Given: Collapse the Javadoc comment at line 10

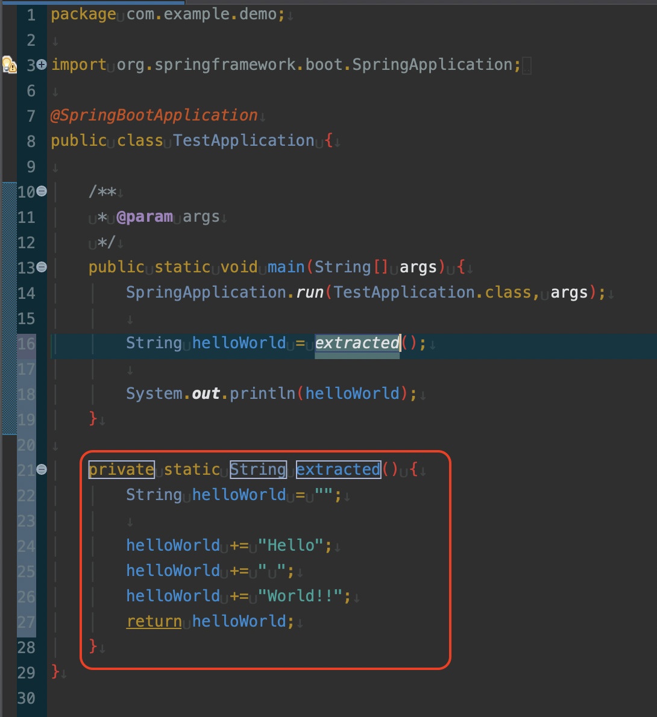Looking at the screenshot, I should (41, 190).
